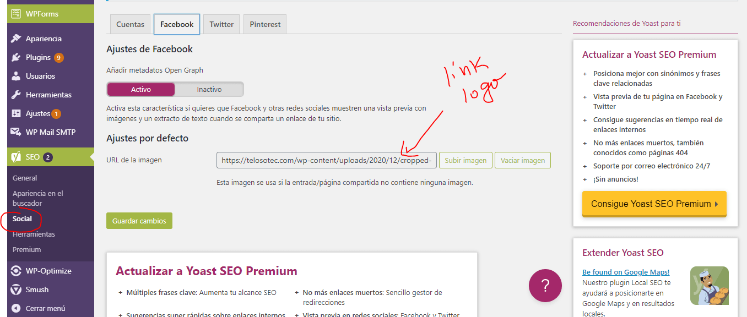This screenshot has height=317, width=747.
Task: Click the Ajustes de Facebook heading
Action: coord(149,49)
